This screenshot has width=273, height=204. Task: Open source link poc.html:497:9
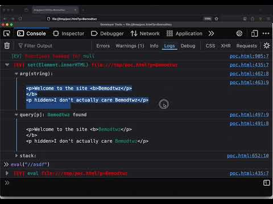(249, 114)
